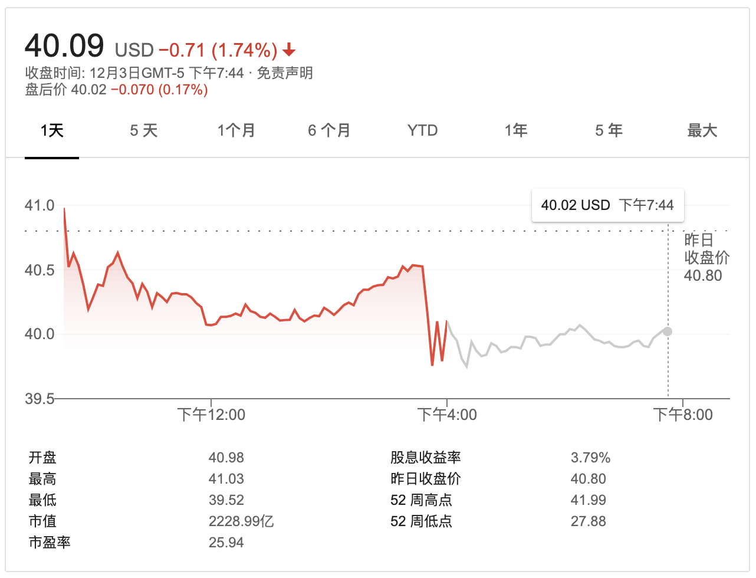Click the 昨日收盘价 40.80 chart label
This screenshot has height=578, width=756.
tap(706, 258)
